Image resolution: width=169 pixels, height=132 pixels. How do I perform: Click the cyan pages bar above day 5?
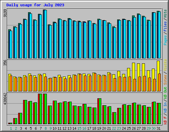point(31,36)
